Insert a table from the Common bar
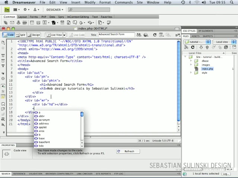This screenshot has height=178, width=238. tap(32, 23)
